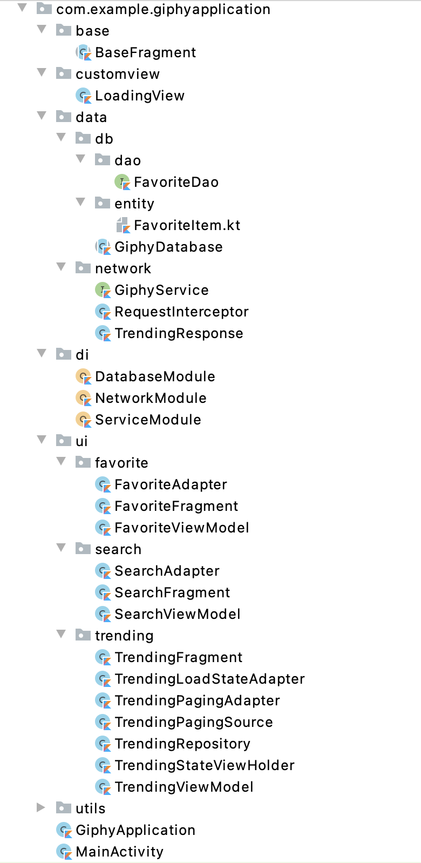Open the TrendingLoadStateAdapter class
Screen dimensions: 421x863
[x=209, y=679]
